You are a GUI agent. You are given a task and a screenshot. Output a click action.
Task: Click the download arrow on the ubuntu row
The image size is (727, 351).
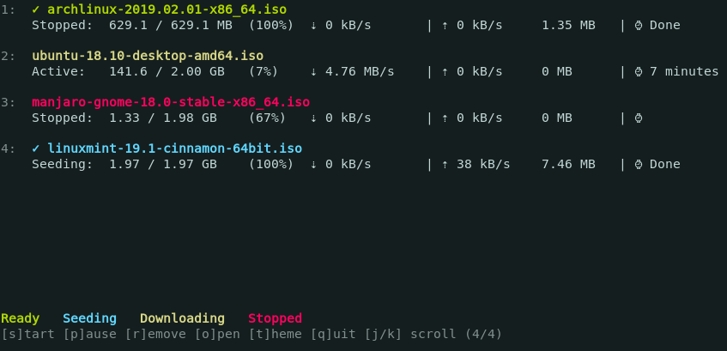[x=314, y=71]
